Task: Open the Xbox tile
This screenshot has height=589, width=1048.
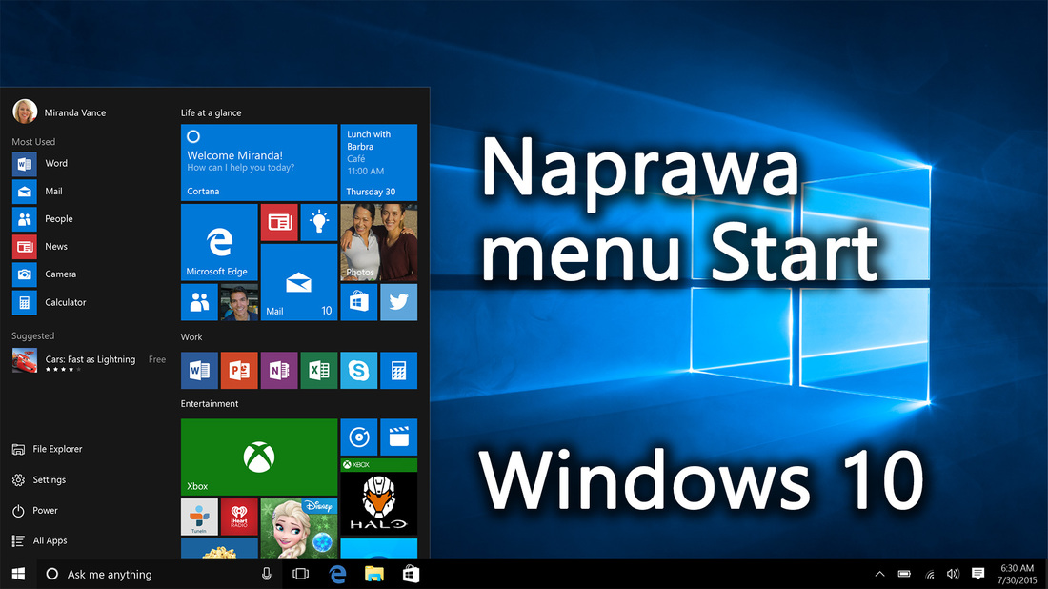Action: tap(258, 457)
